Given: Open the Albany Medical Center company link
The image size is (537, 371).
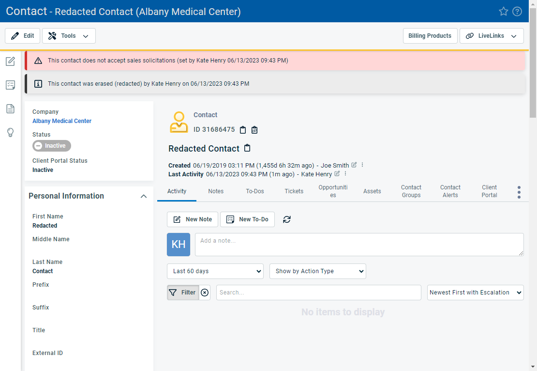Looking at the screenshot, I should (x=61, y=121).
